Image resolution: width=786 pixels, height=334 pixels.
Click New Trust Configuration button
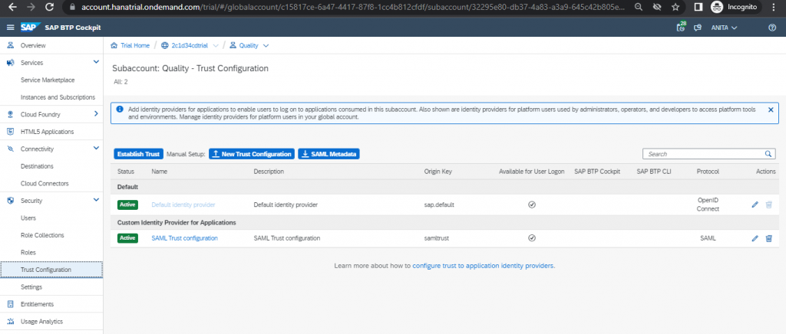pyautogui.click(x=252, y=154)
